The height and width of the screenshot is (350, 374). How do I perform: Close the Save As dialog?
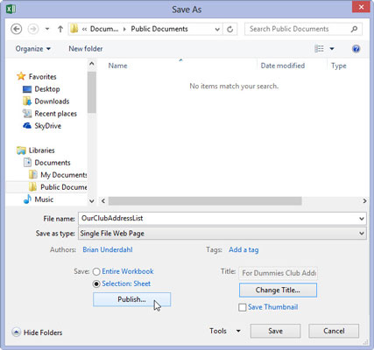(361, 7)
